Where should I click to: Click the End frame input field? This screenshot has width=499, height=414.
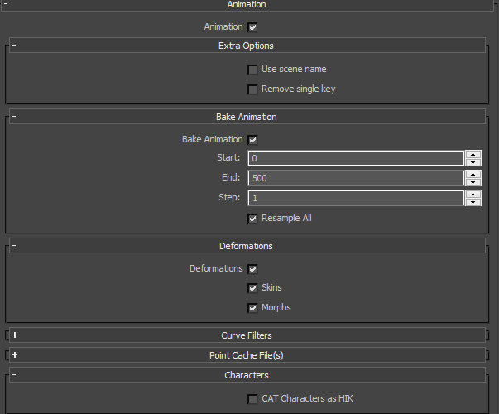(x=356, y=178)
